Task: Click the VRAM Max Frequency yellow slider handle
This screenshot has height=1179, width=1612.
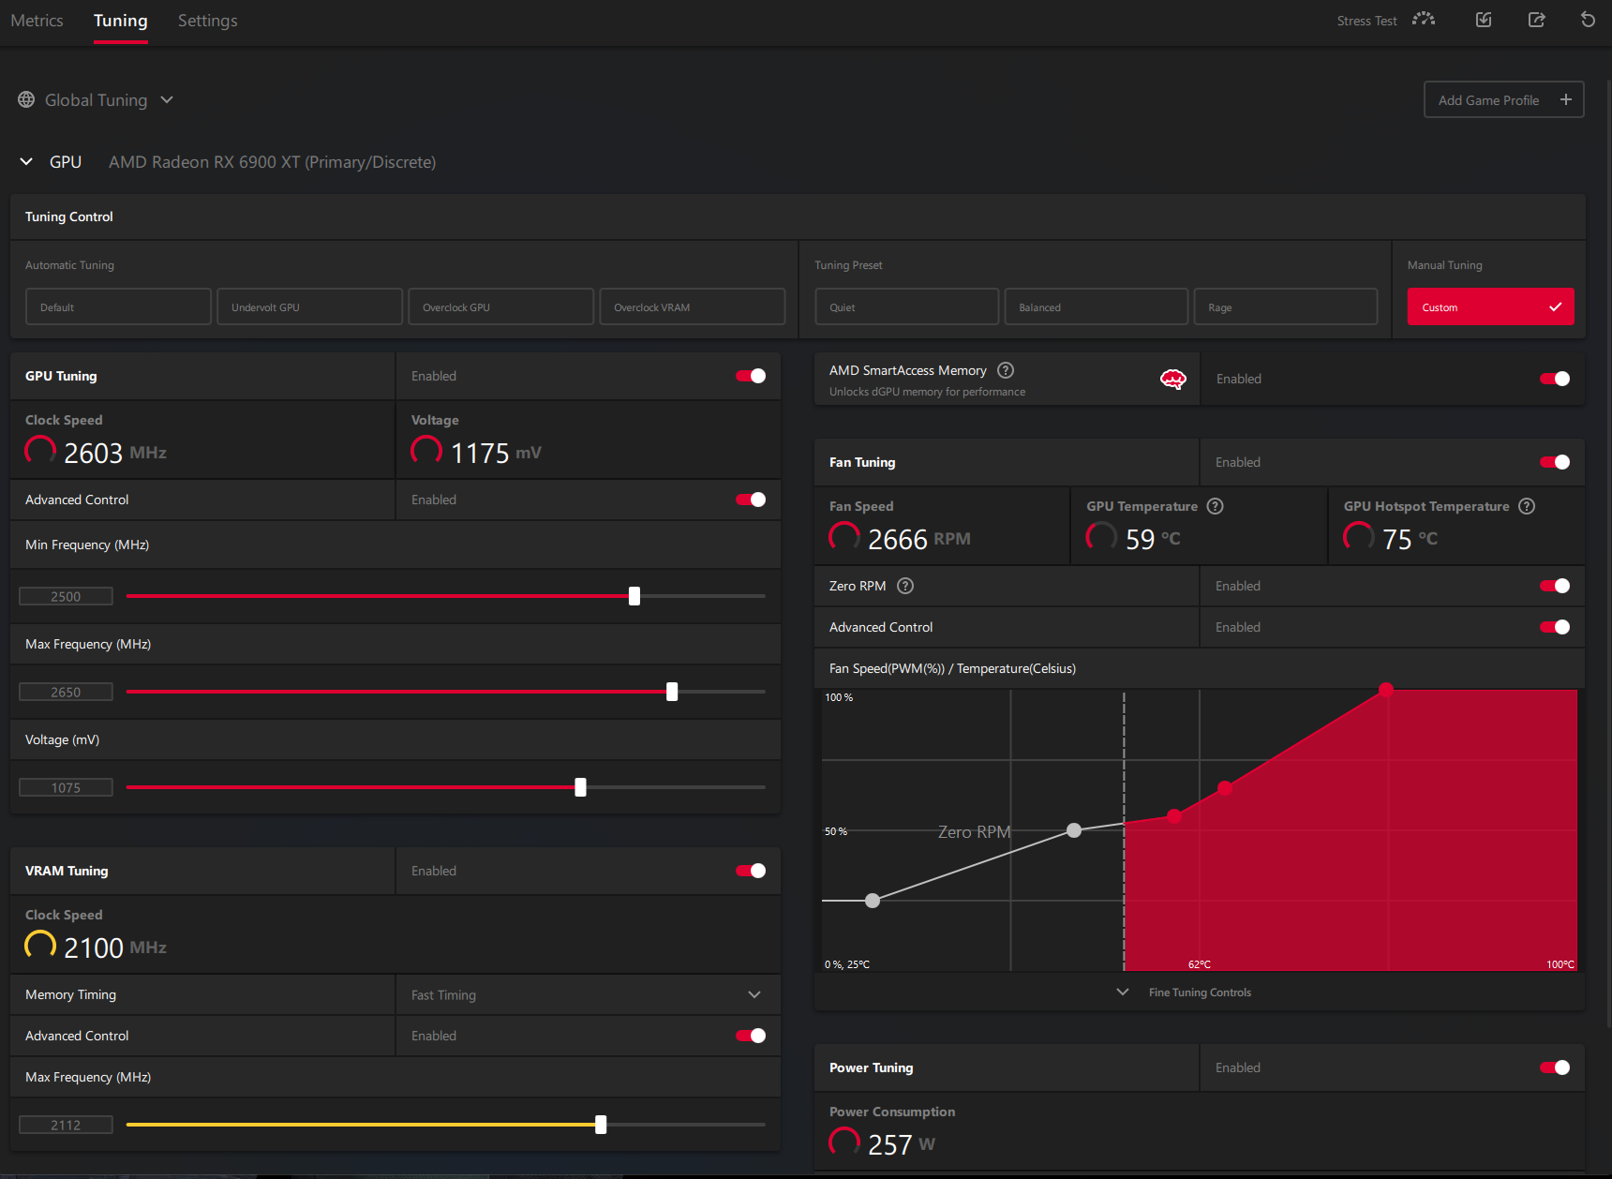Action: tap(601, 1125)
